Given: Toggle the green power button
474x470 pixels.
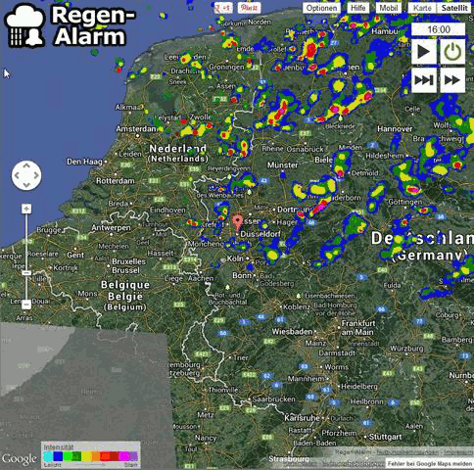Looking at the screenshot, I should (x=452, y=52).
